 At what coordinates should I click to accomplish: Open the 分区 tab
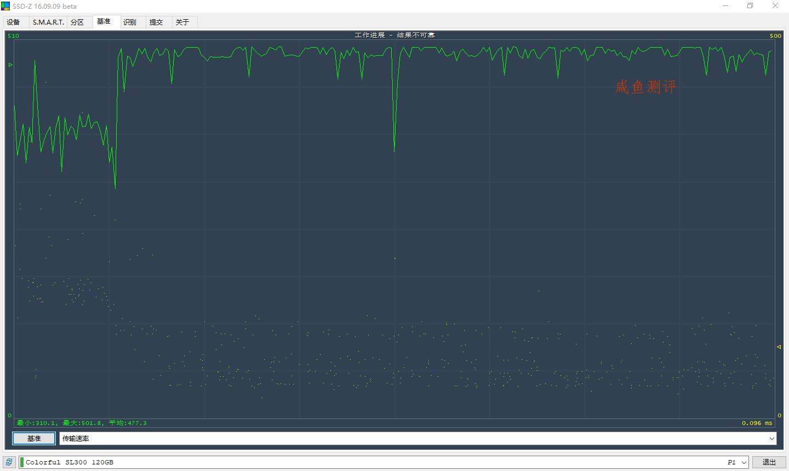tap(78, 22)
